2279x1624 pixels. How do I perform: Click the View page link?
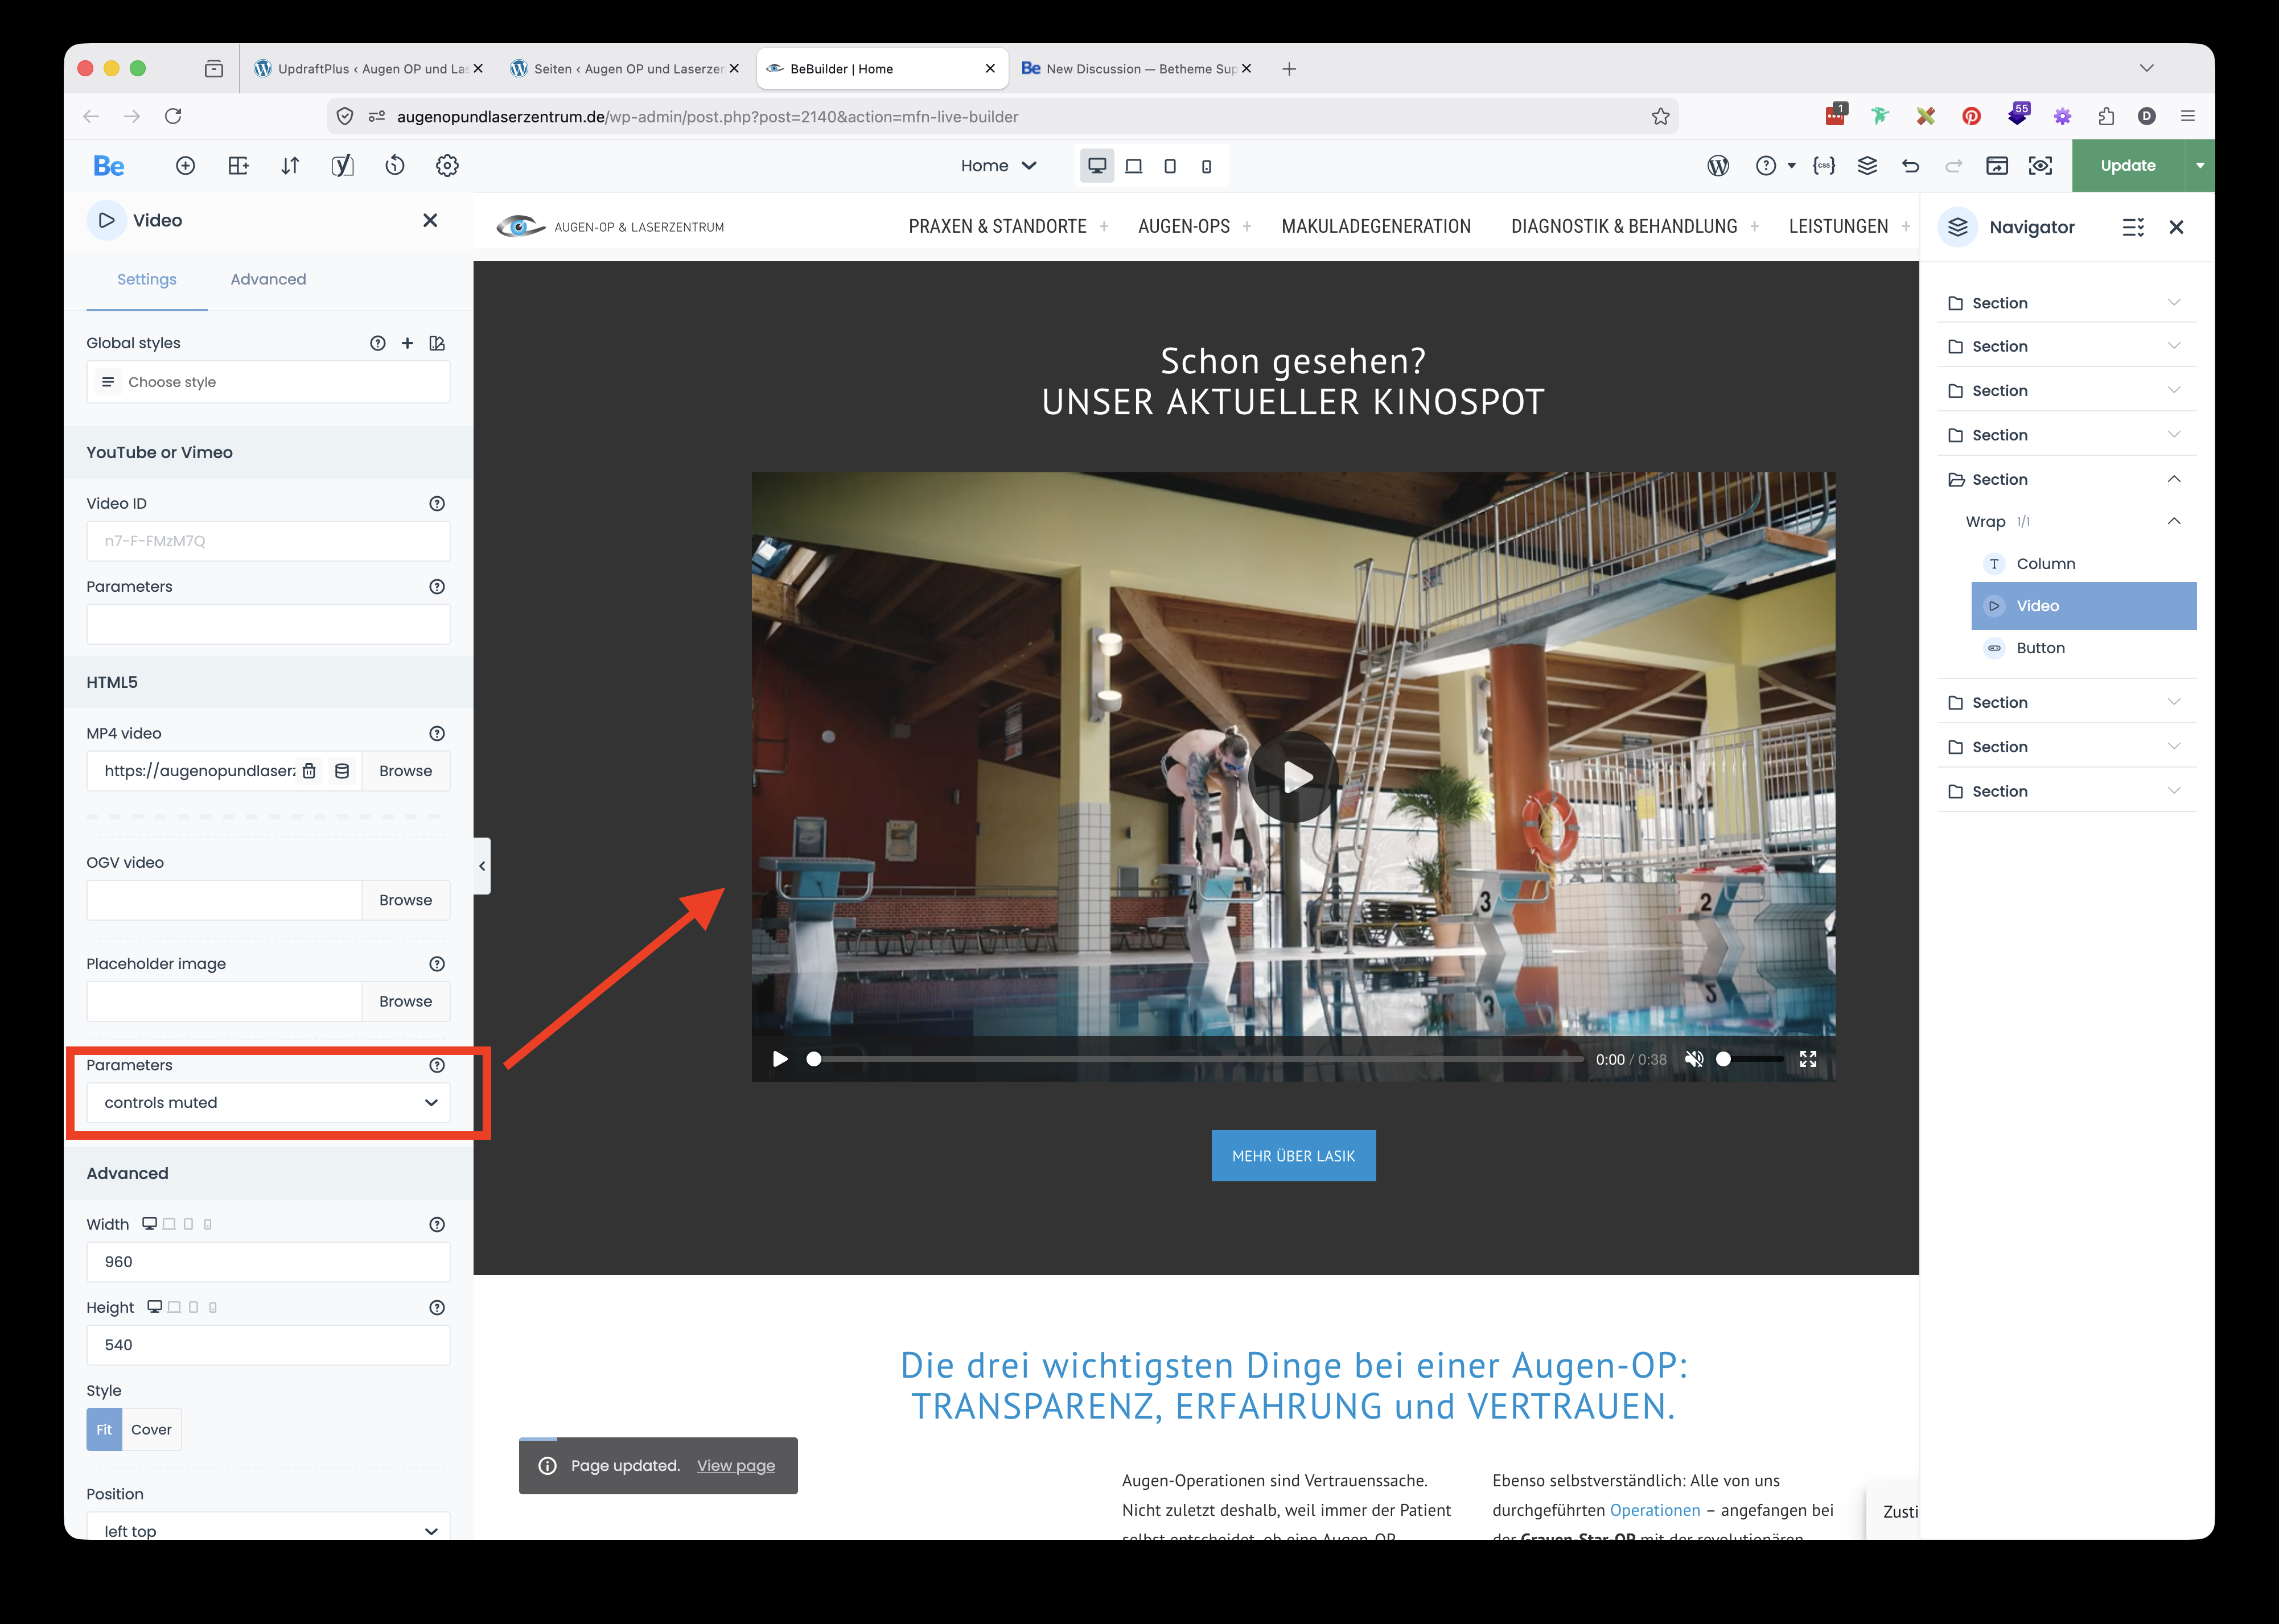(x=735, y=1465)
